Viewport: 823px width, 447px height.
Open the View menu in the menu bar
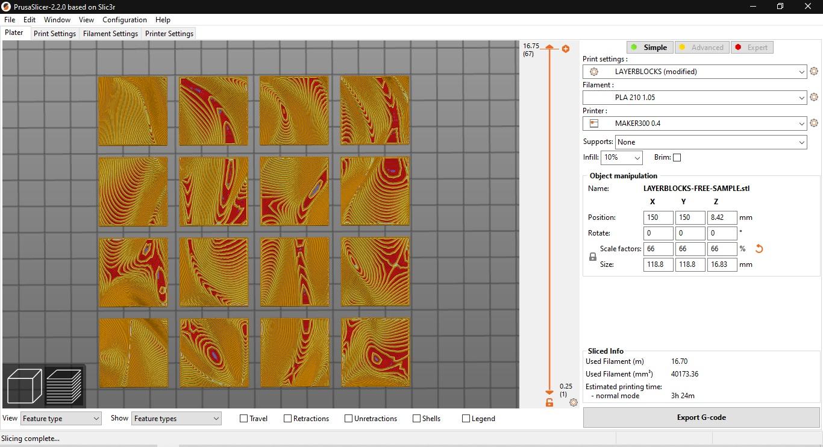pyautogui.click(x=86, y=20)
